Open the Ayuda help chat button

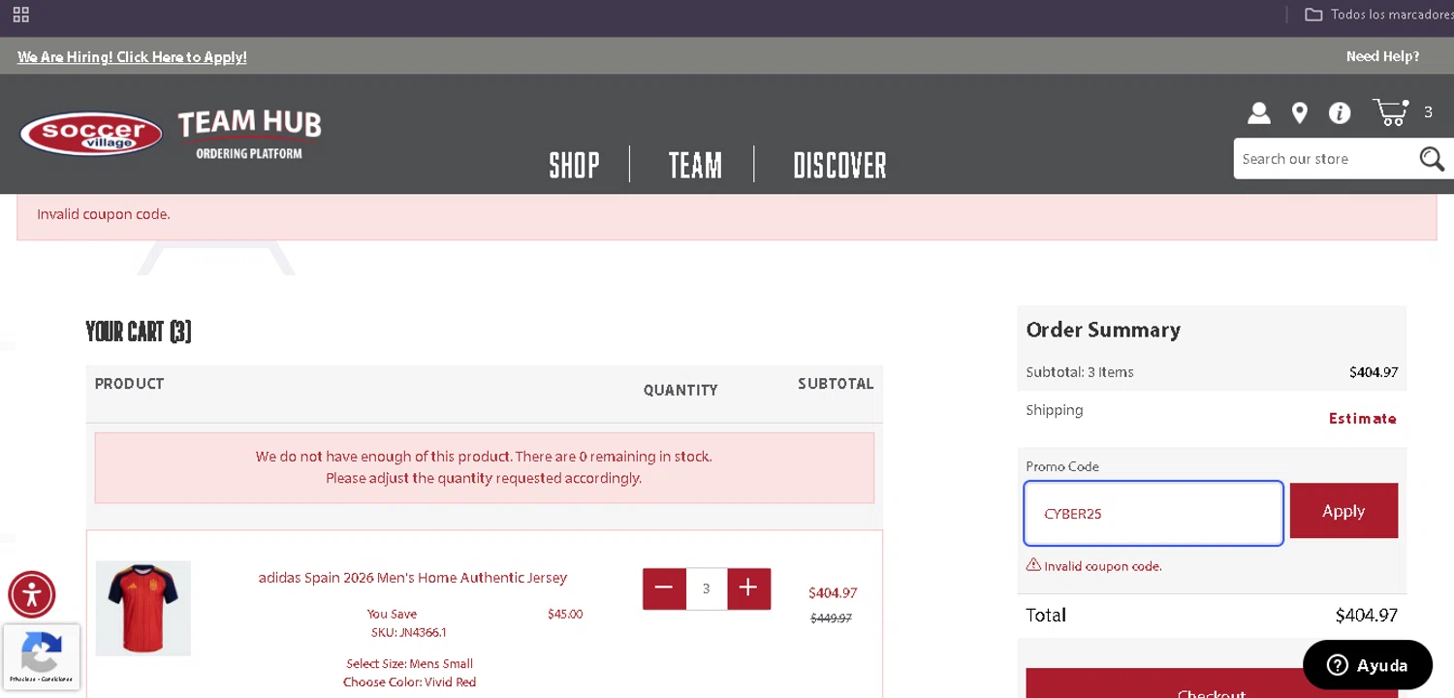[1368, 665]
